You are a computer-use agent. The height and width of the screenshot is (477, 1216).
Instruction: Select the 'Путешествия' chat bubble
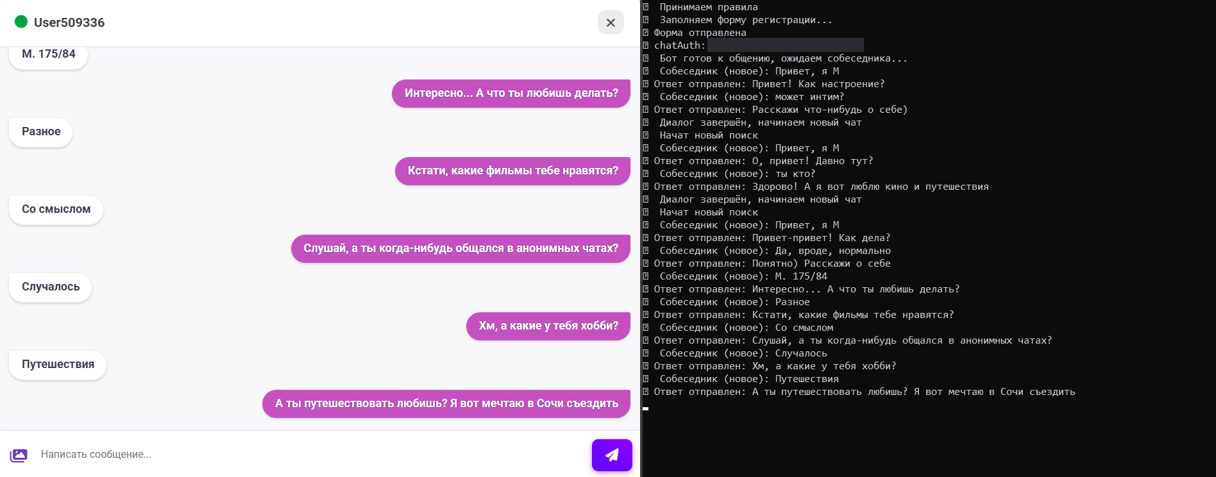[x=58, y=365]
